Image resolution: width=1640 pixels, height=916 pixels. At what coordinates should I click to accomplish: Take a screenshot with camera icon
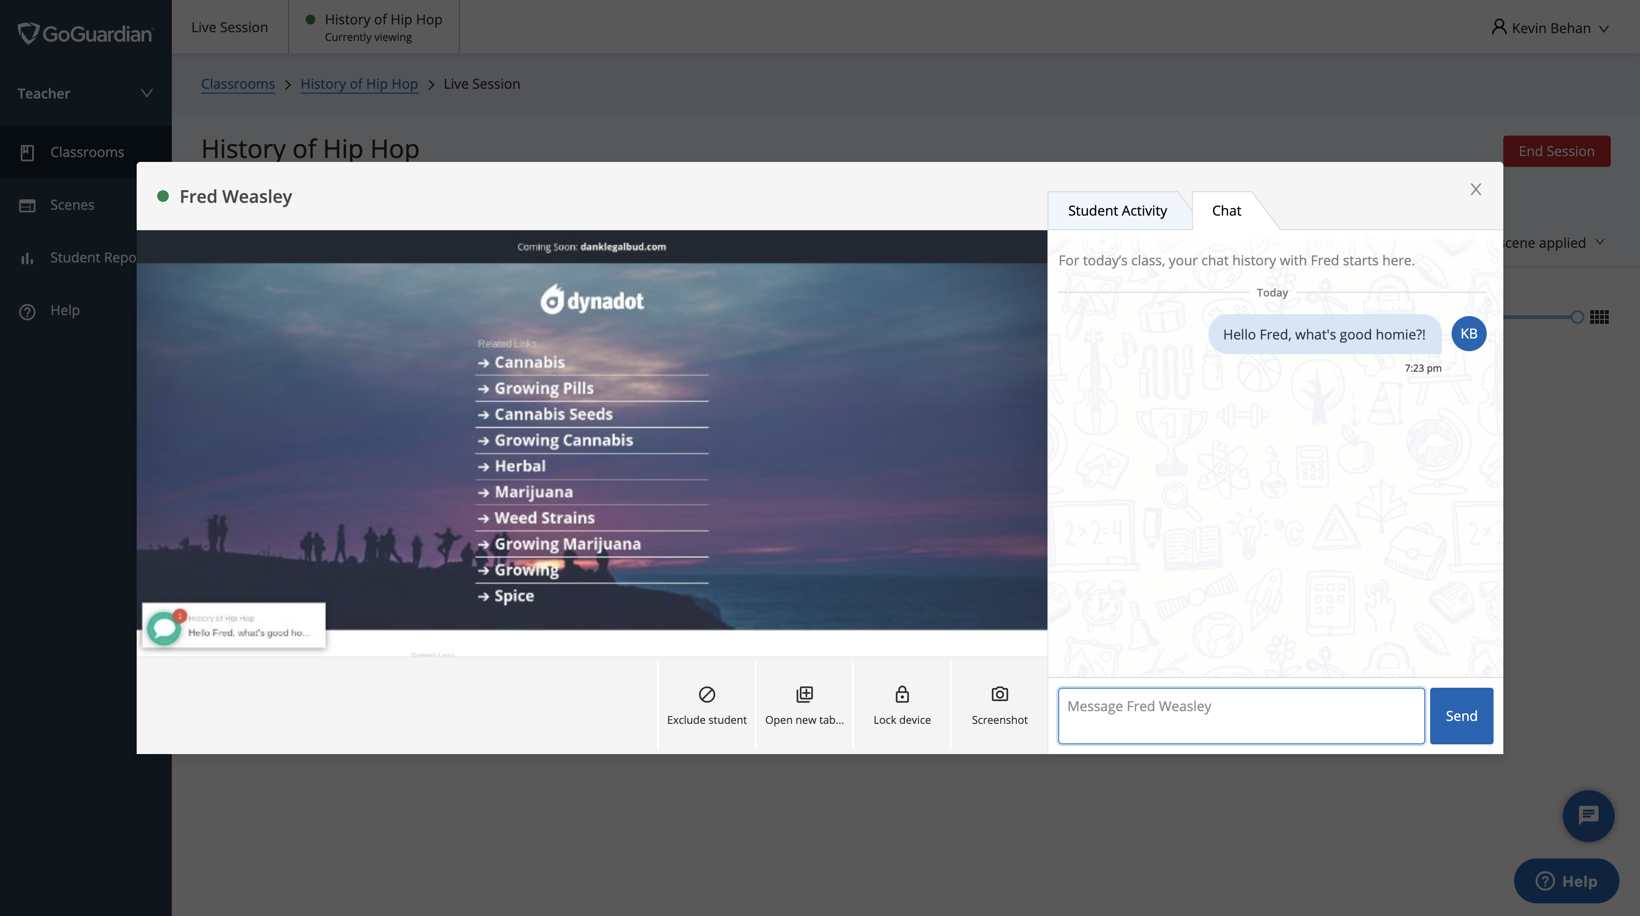pyautogui.click(x=1000, y=694)
